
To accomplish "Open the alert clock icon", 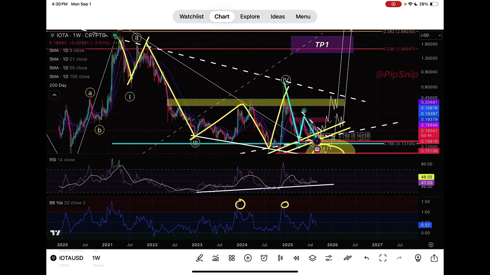I will tap(264, 258).
